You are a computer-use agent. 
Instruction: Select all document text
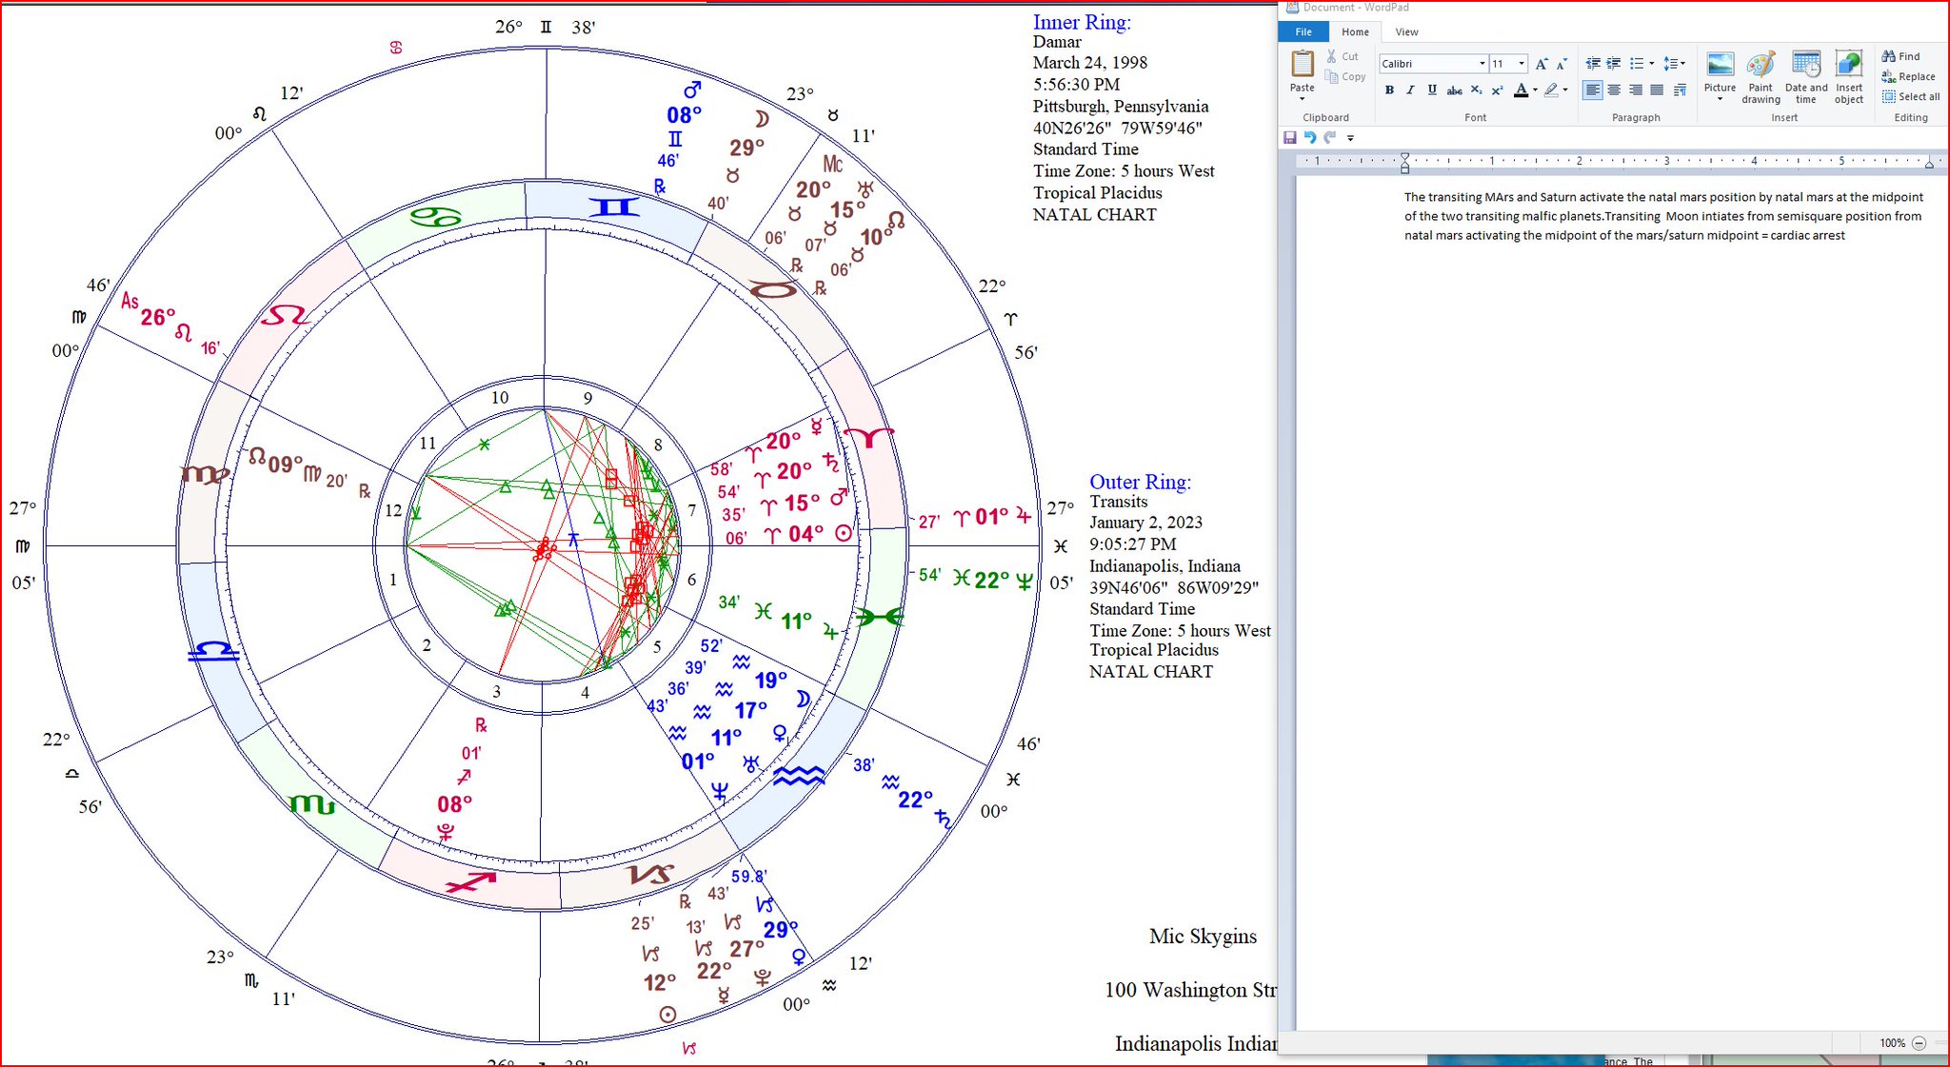point(1911,96)
